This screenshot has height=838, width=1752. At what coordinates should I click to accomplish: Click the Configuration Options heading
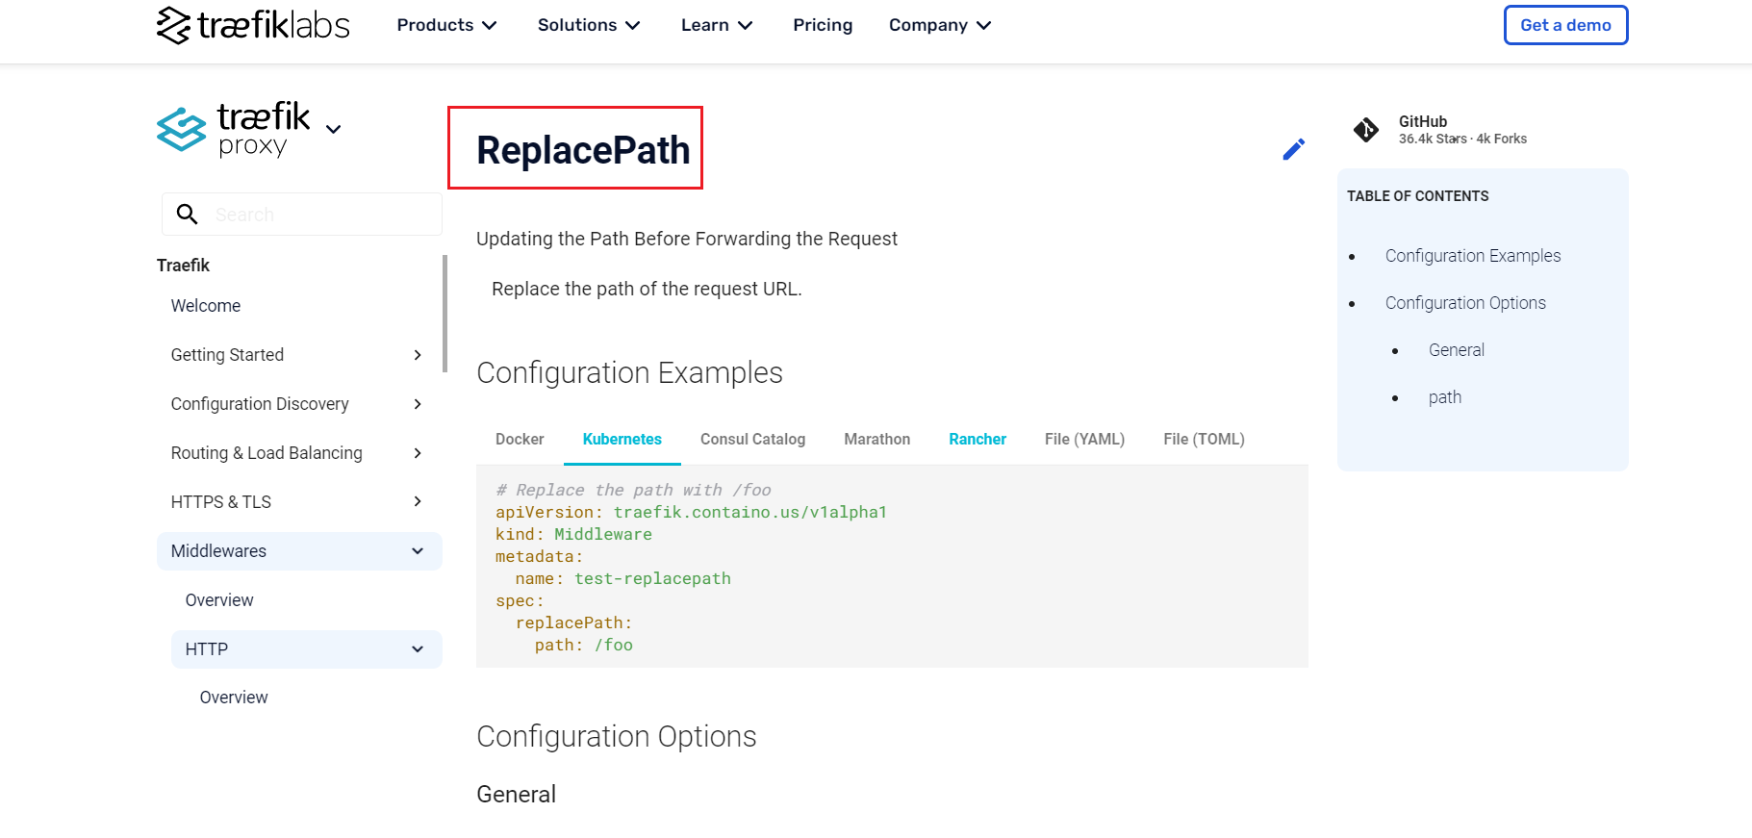click(617, 736)
